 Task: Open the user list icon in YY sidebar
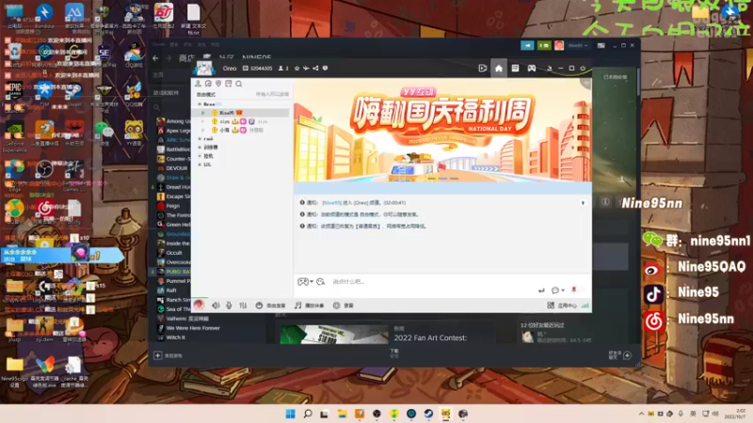tap(198, 84)
